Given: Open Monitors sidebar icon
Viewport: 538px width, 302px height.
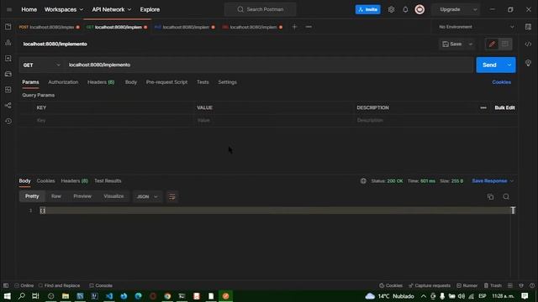Looking at the screenshot, I should point(8,90).
